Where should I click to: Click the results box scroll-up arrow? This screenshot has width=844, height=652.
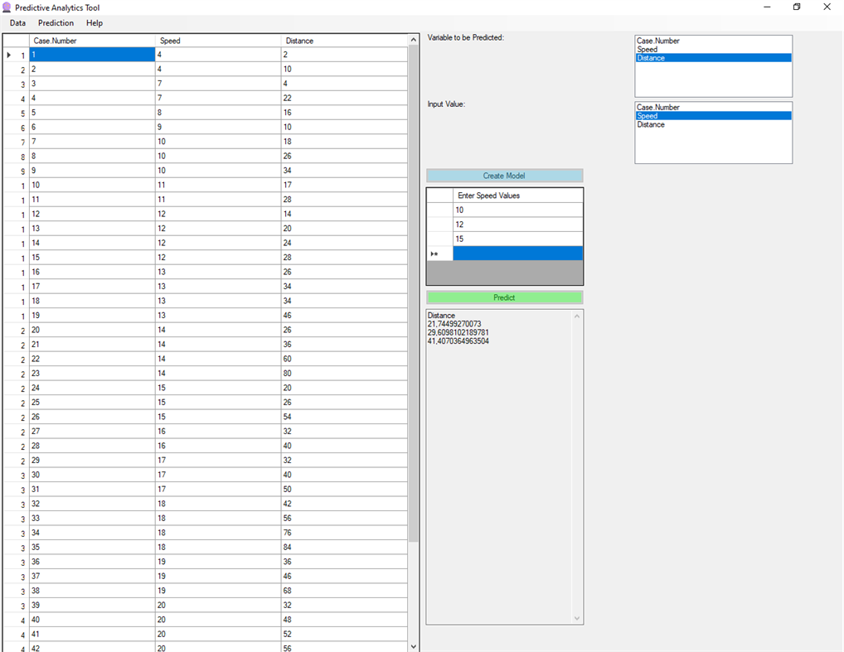point(577,315)
